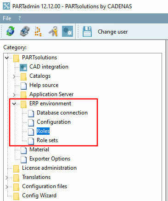Select License administration tree item
The width and height of the screenshot is (168, 201).
(x=49, y=168)
